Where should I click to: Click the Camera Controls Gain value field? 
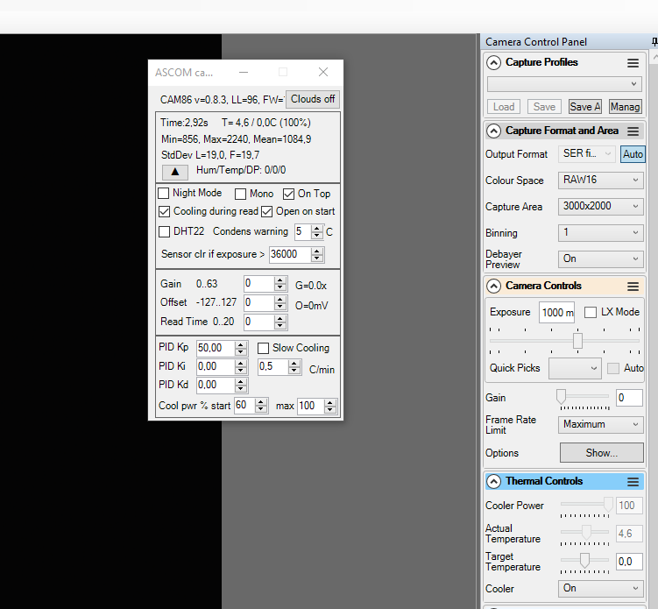click(629, 398)
